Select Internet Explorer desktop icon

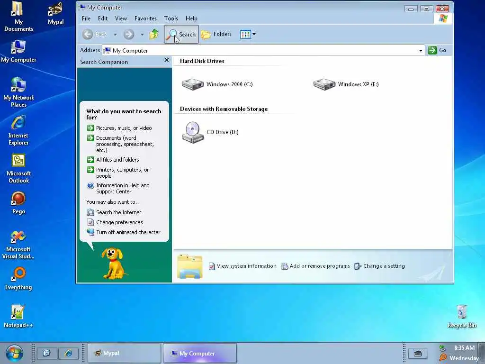coord(18,130)
